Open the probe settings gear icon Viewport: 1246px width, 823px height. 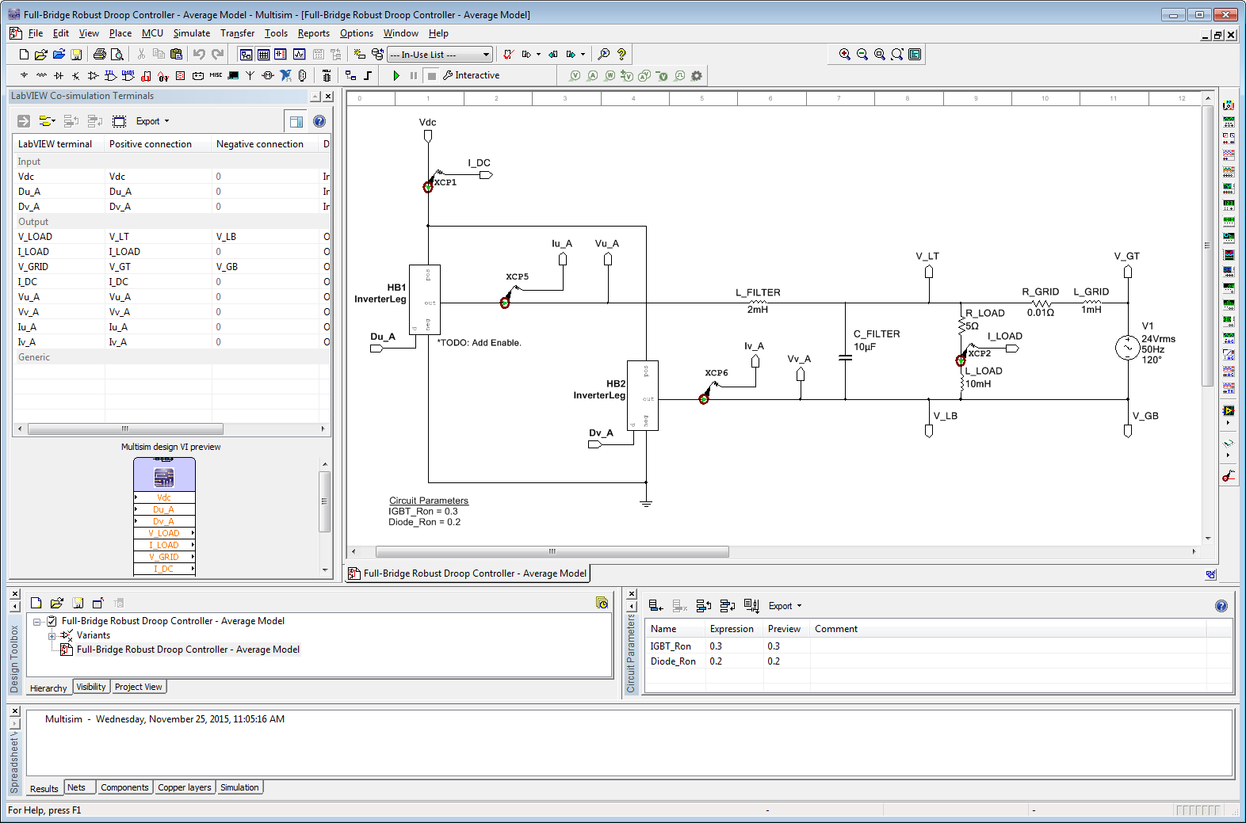point(697,76)
